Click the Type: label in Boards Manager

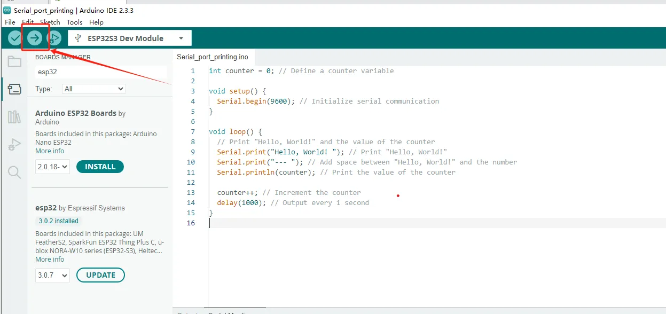coord(44,89)
